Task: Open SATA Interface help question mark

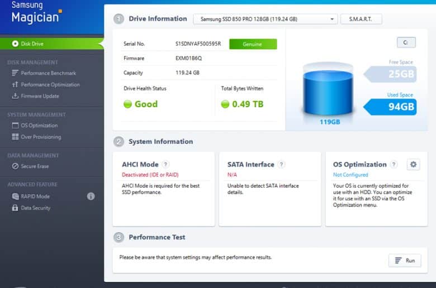Action: [x=281, y=165]
